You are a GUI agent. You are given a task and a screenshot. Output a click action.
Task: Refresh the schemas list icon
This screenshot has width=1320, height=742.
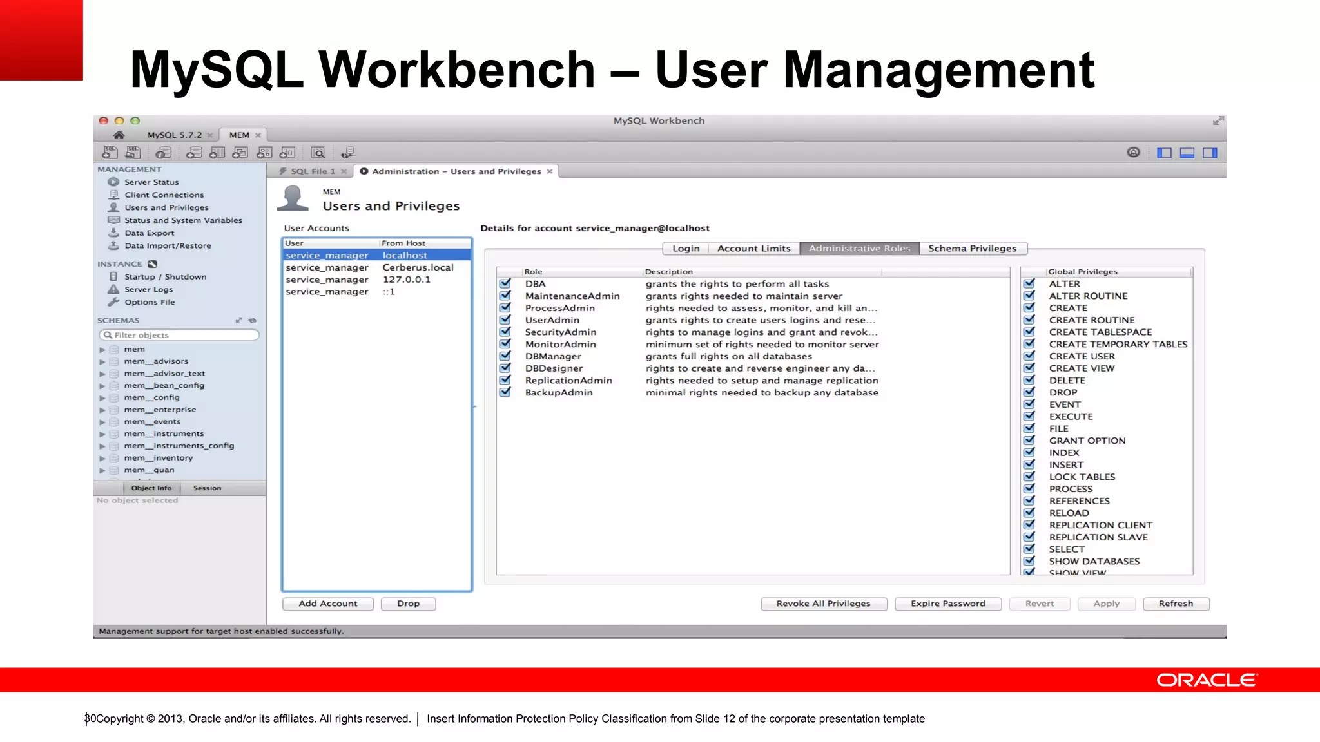coord(253,320)
